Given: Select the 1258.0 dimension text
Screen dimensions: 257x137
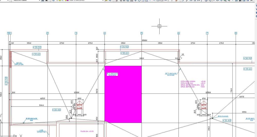Looking at the screenshot, I should click(x=208, y=92).
